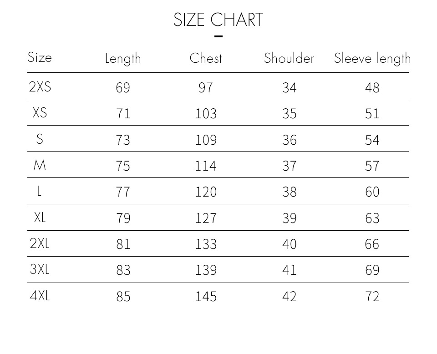Click sleeve length value 63 for XL
This screenshot has width=437, height=354.
click(372, 218)
